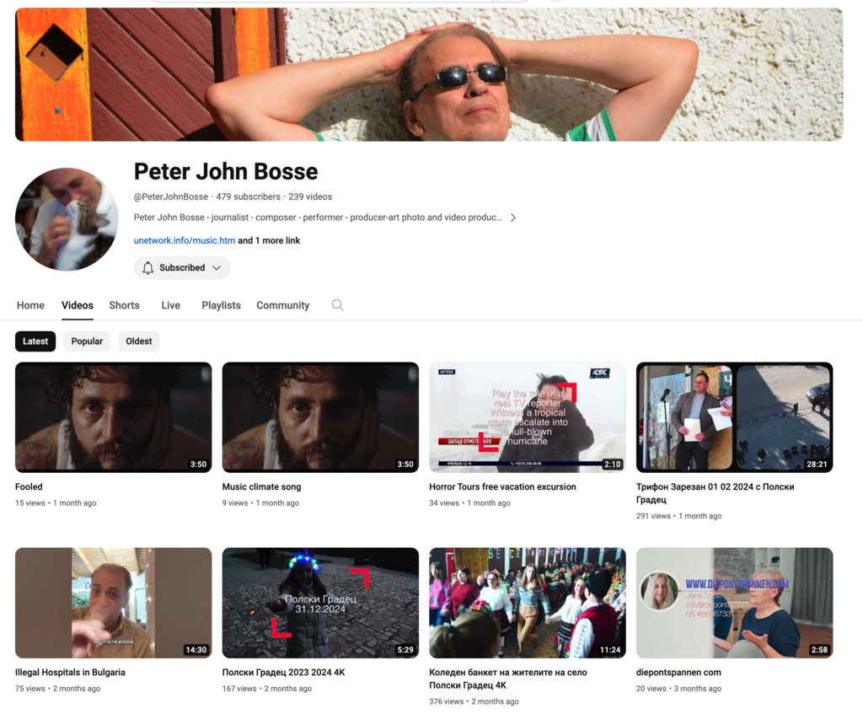
Task: Switch to the Home tab
Action: tap(30, 305)
